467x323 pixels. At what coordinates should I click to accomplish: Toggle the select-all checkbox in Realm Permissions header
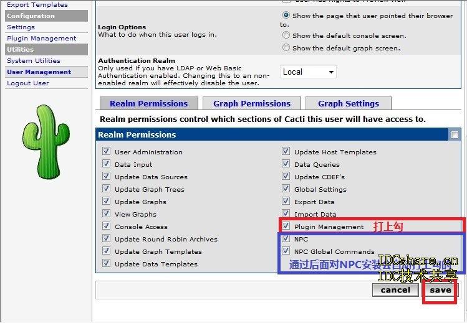[x=455, y=135]
